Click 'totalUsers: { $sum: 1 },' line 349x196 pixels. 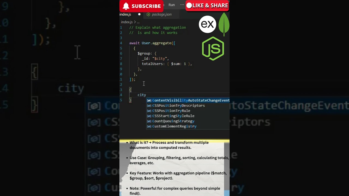[x=167, y=64]
